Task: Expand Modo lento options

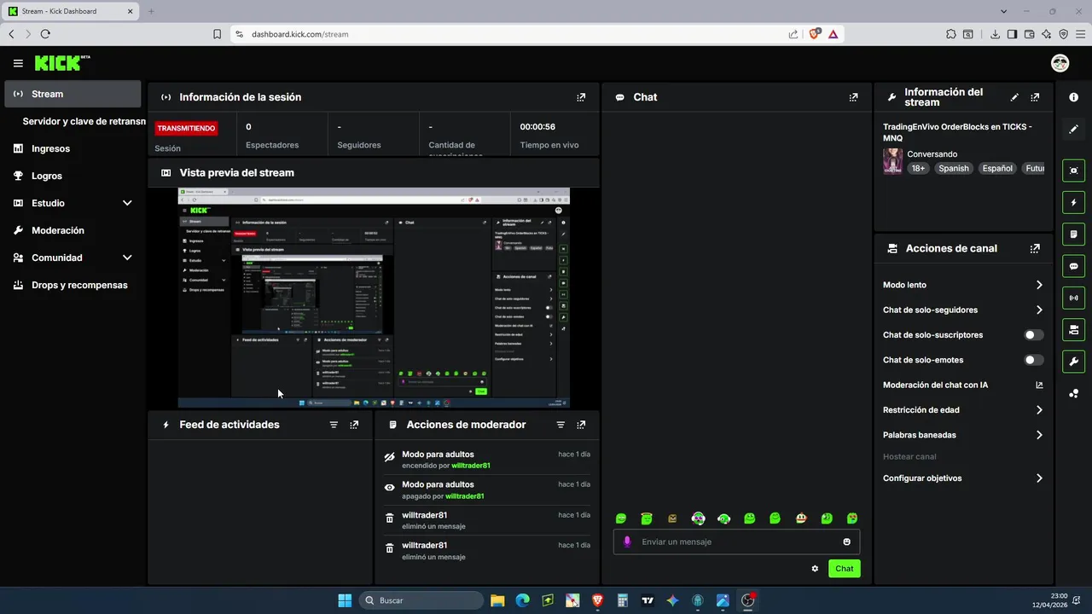Action: coord(1039,285)
